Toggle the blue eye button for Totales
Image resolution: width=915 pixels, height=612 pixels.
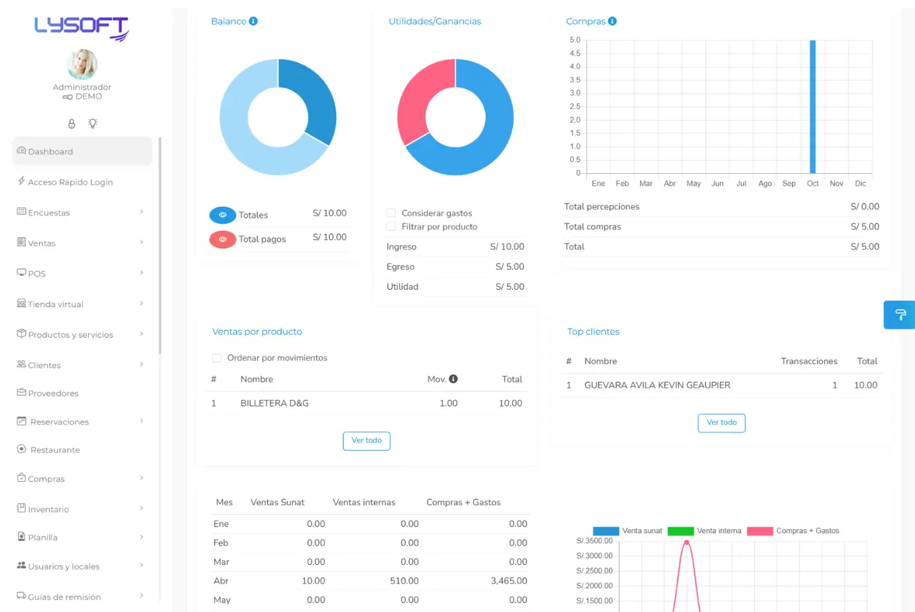pyautogui.click(x=223, y=215)
